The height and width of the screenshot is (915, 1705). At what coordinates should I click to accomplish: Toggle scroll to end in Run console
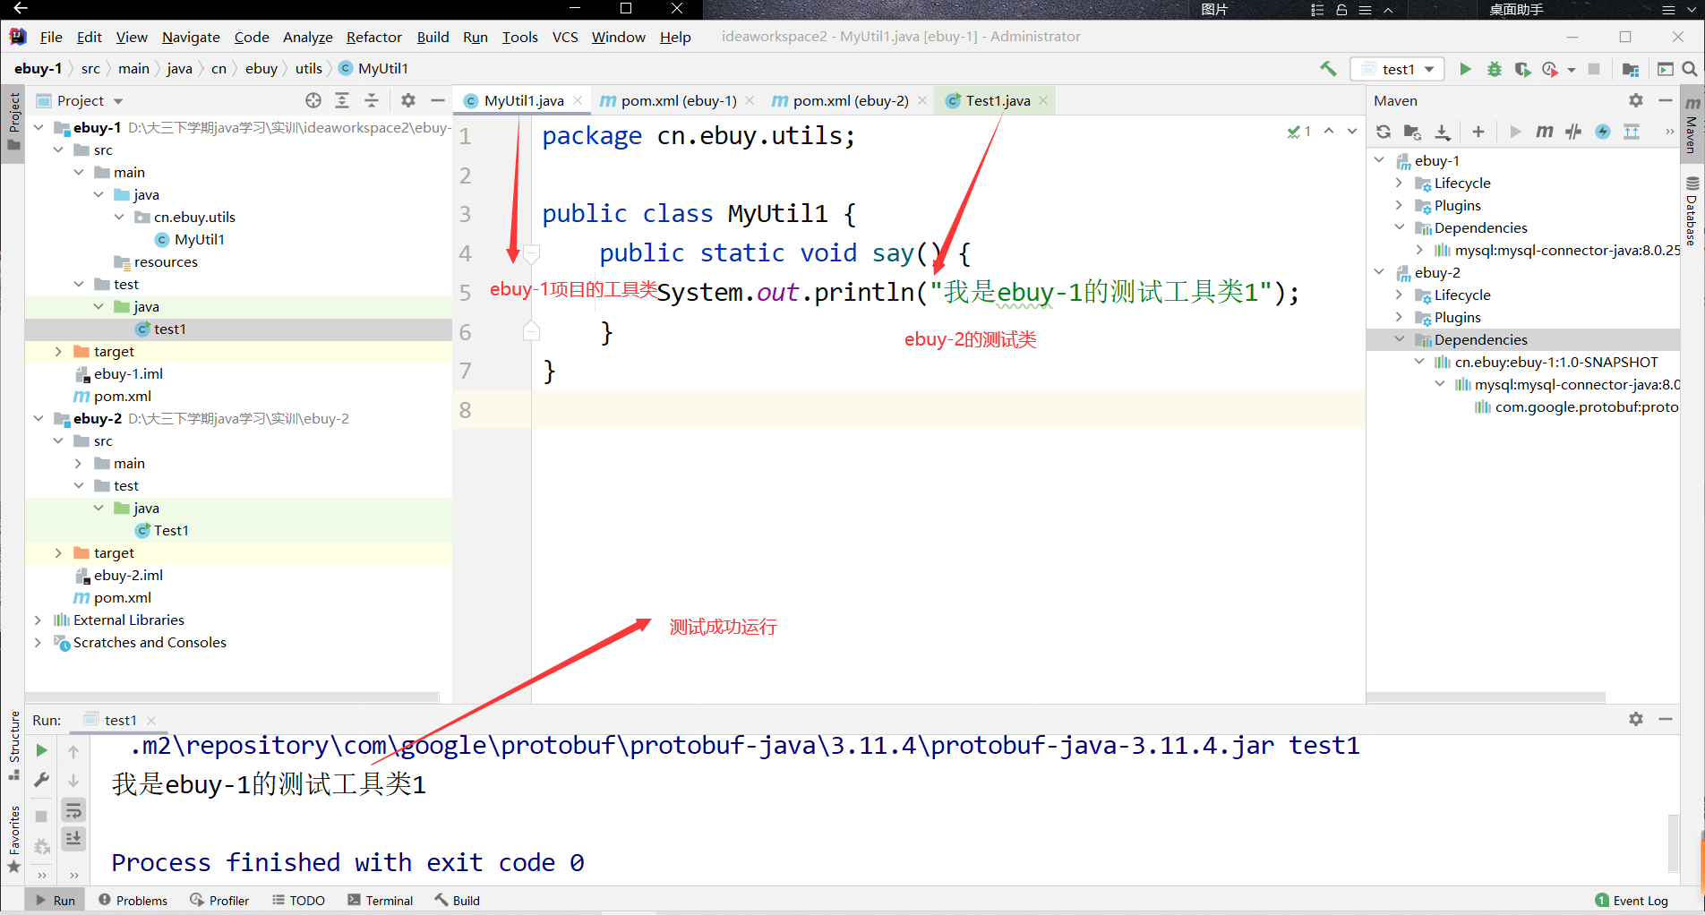[73, 839]
